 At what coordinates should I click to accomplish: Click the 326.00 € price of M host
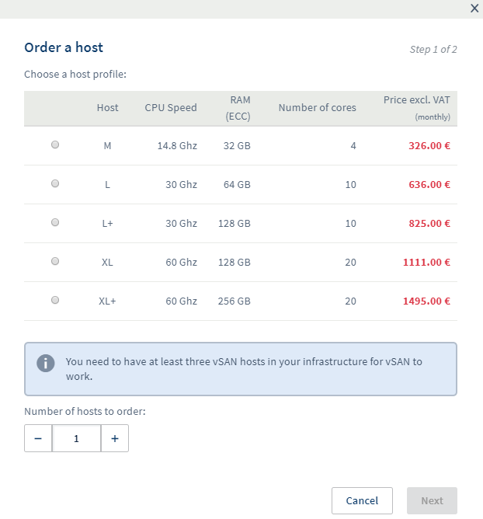[429, 145]
